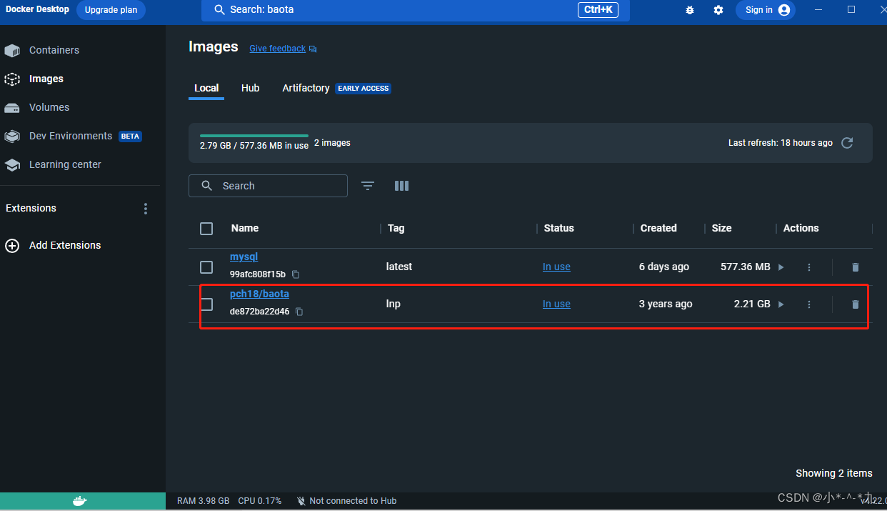
Task: Delete the pch18/baota image
Action: (856, 304)
